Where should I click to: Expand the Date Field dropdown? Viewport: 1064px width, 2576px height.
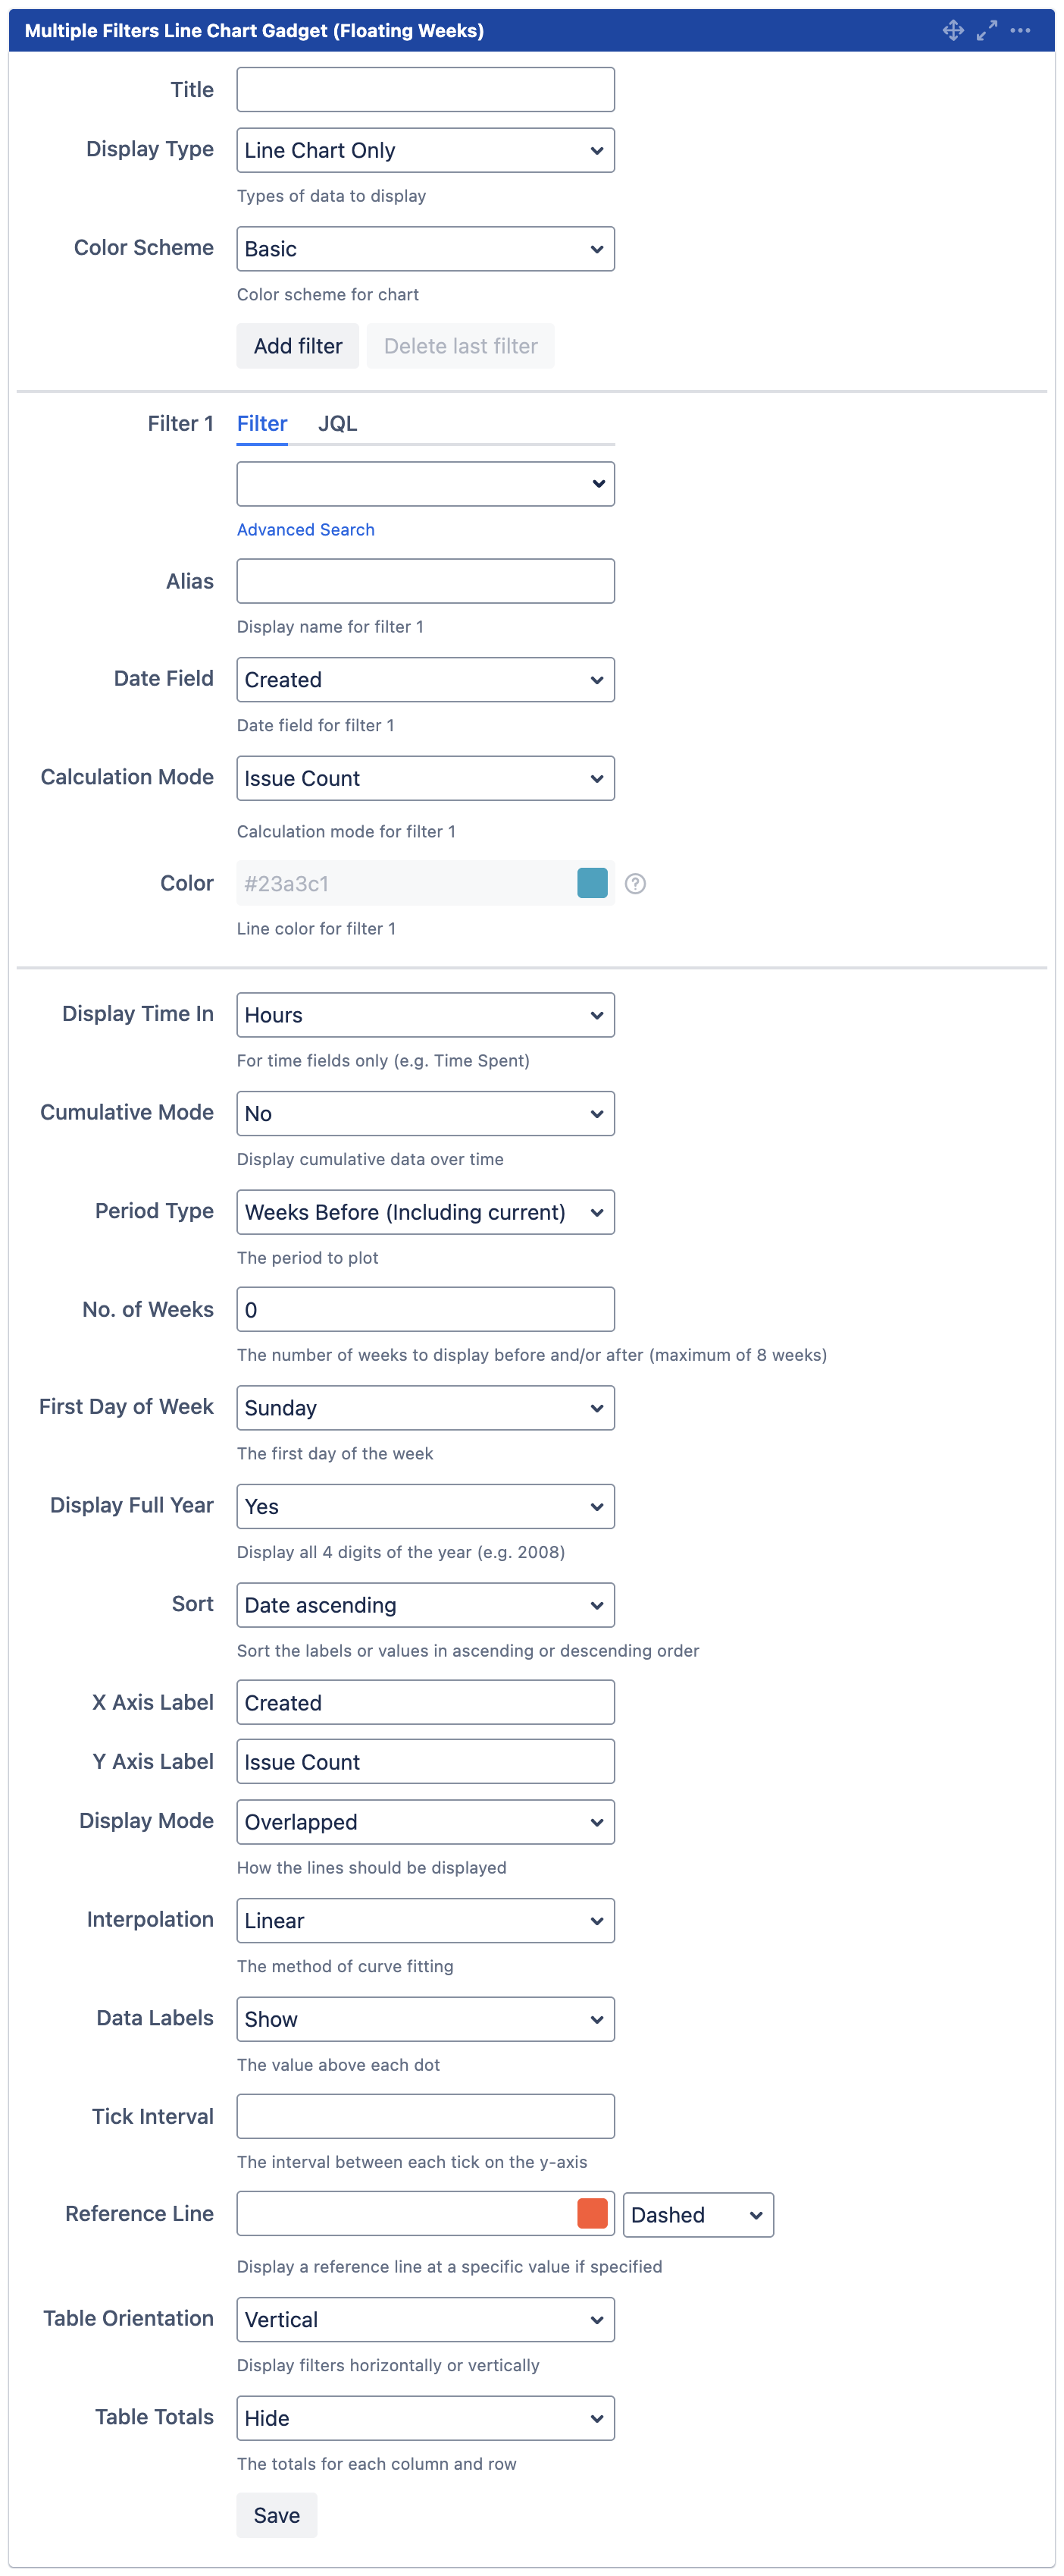click(424, 680)
